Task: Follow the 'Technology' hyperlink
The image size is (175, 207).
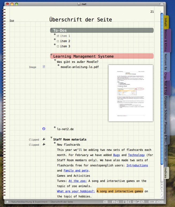Action: [x=136, y=155]
